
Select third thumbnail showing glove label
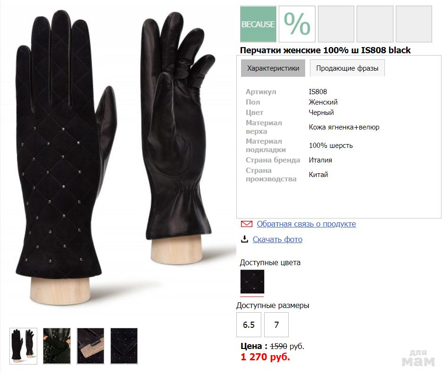click(x=91, y=346)
